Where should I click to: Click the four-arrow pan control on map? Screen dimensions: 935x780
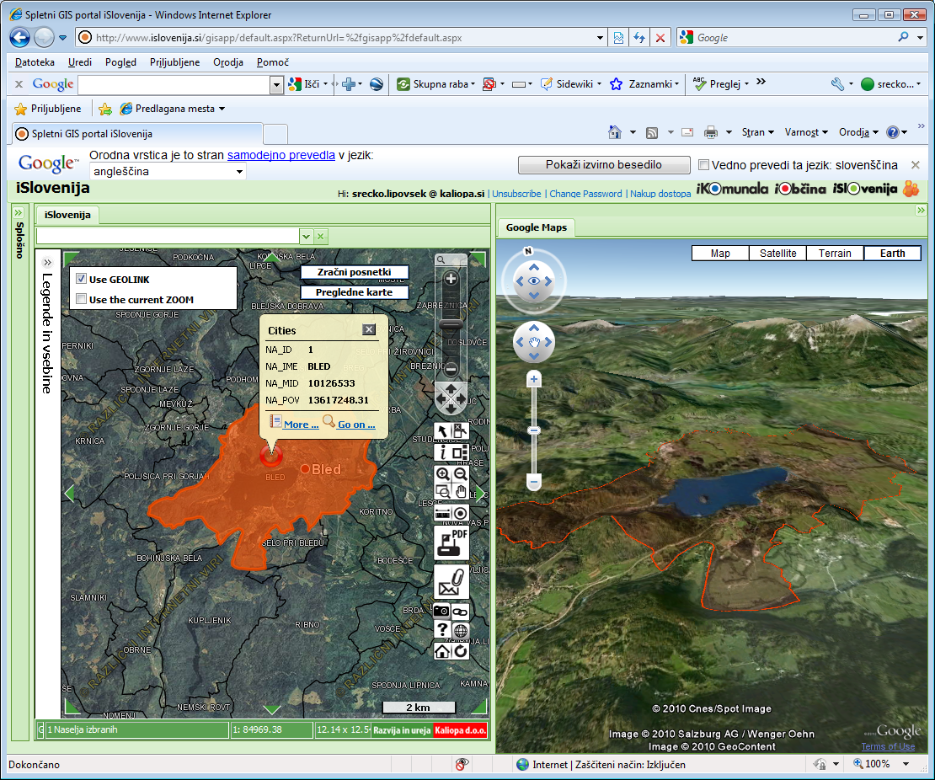point(451,398)
